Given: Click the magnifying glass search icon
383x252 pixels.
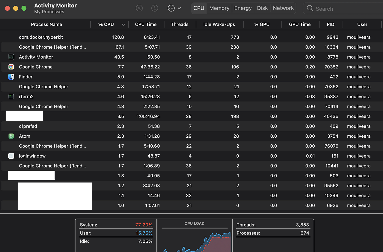Looking at the screenshot, I should [310, 8].
